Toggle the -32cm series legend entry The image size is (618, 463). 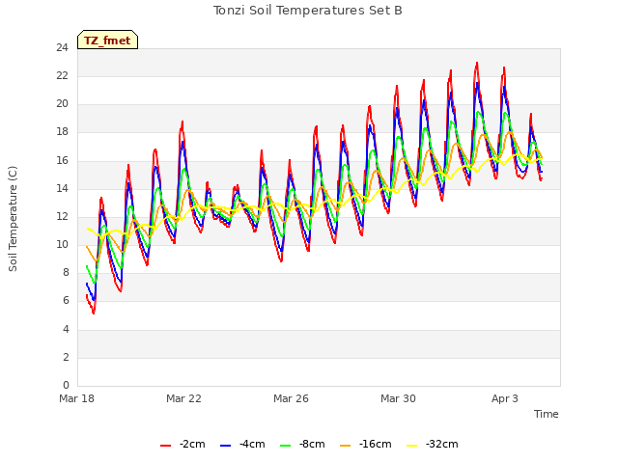pyautogui.click(x=432, y=445)
